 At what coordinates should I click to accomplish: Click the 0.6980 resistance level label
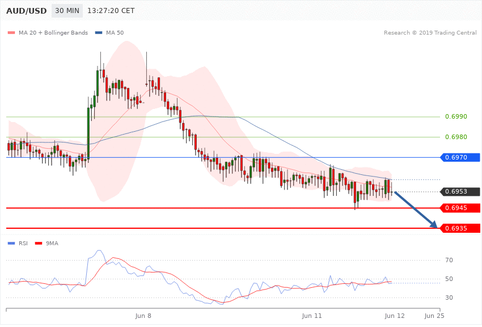tap(456, 137)
